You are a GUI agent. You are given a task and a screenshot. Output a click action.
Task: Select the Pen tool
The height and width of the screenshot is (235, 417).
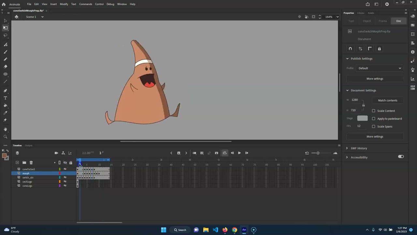5,90
